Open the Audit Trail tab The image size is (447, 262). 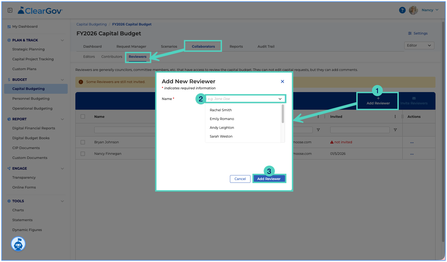266,47
